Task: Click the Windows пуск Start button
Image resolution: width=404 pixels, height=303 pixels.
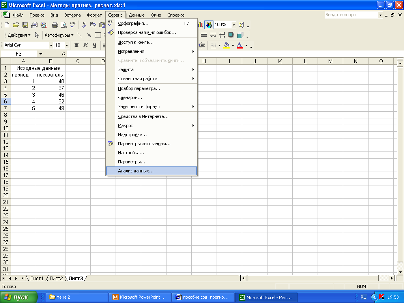Action: click(x=19, y=297)
